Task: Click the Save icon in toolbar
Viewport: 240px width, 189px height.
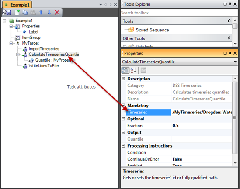Action: coord(9,12)
